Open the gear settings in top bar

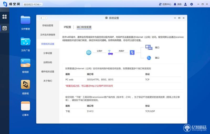pyautogui.click(x=192, y=4)
